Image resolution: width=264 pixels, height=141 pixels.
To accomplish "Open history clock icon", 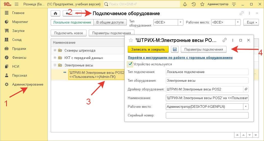I will coord(194,4).
